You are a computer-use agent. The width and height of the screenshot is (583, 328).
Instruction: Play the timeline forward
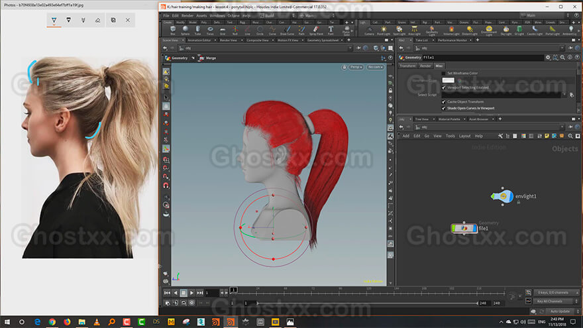click(191, 293)
